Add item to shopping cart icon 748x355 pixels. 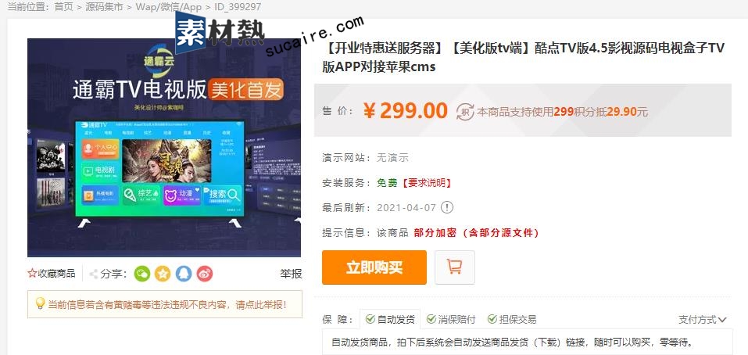[x=455, y=267]
